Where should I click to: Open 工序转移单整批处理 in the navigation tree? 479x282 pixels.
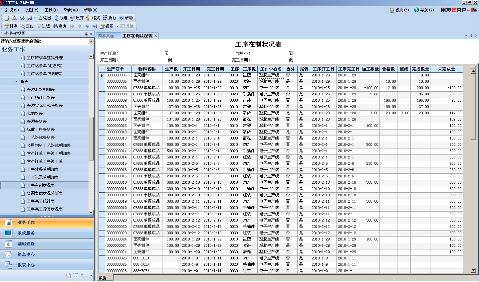pyautogui.click(x=45, y=58)
